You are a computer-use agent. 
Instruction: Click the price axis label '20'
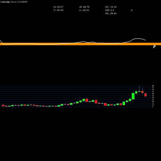[153, 101]
